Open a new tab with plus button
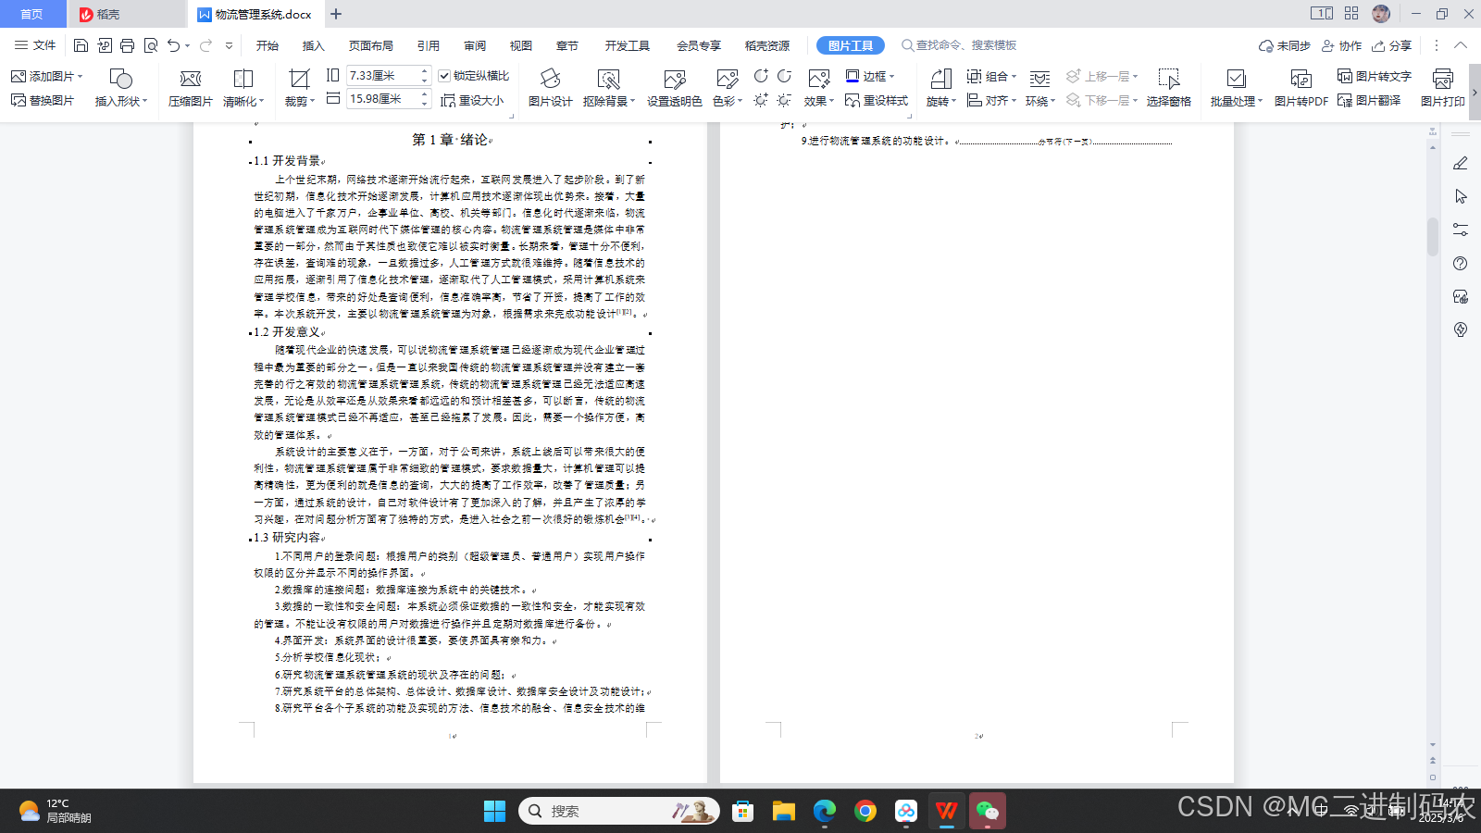The height and width of the screenshot is (833, 1481). click(336, 14)
